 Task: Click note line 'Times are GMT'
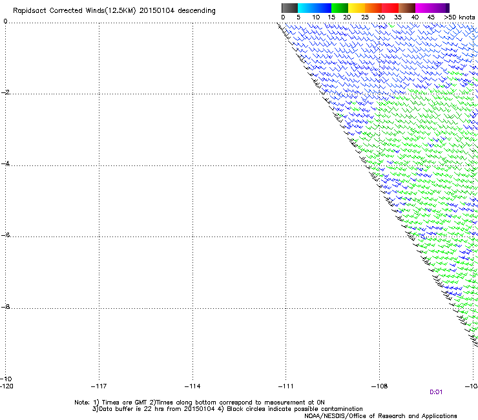coord(125,403)
